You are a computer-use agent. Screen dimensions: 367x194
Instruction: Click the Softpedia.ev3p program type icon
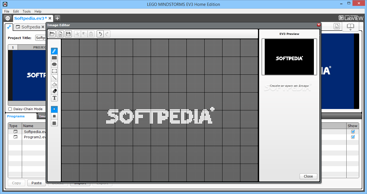point(16,132)
